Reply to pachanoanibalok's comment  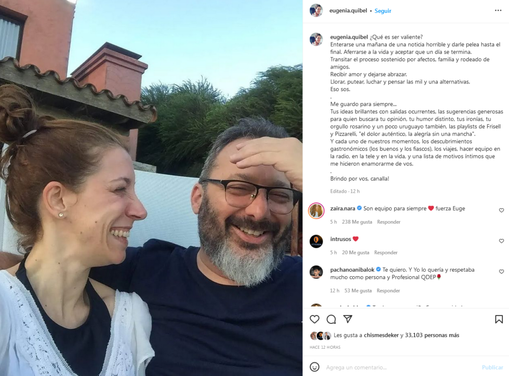(388, 291)
